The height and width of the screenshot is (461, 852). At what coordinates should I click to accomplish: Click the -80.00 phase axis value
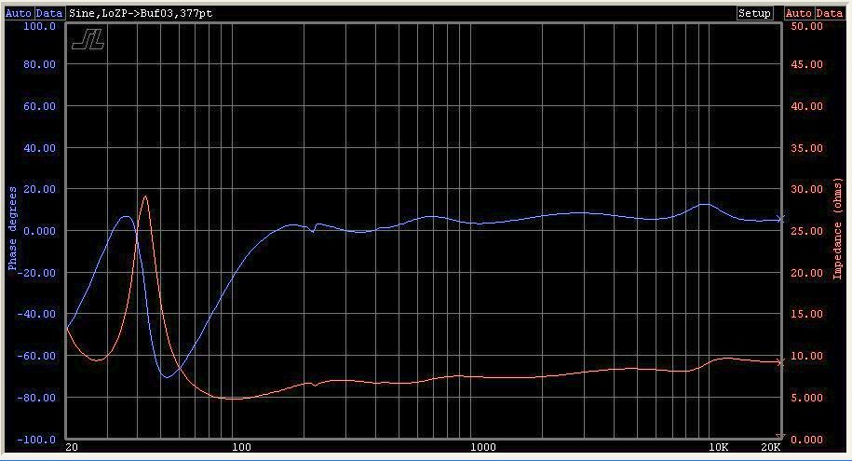37,398
